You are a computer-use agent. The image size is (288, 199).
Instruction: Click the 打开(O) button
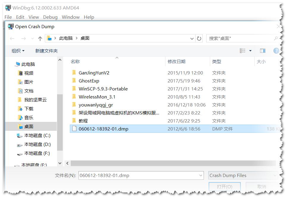coord(225,187)
